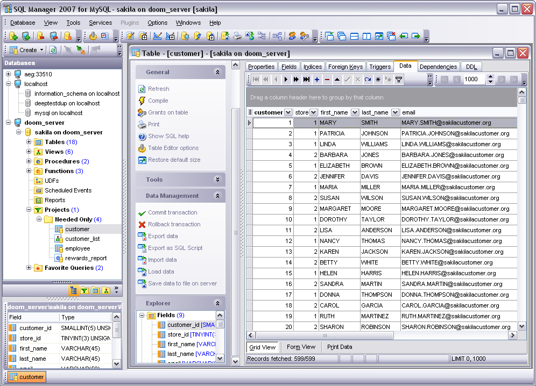The height and width of the screenshot is (386, 536).
Task: Go to first record in data navigator
Action: click(256, 80)
